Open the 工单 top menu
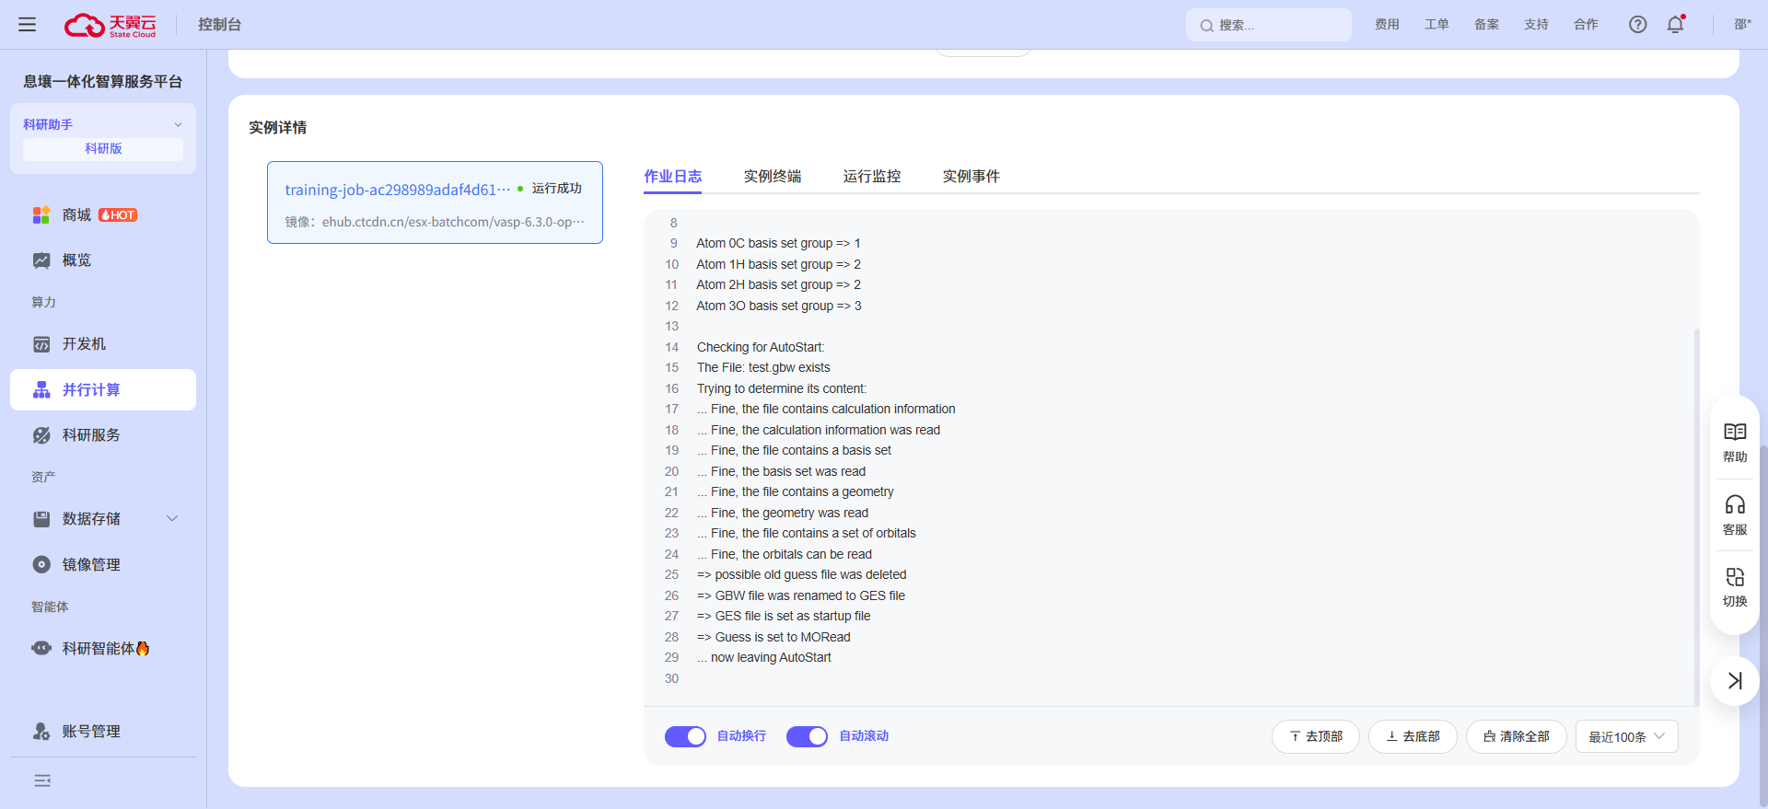 1436,25
